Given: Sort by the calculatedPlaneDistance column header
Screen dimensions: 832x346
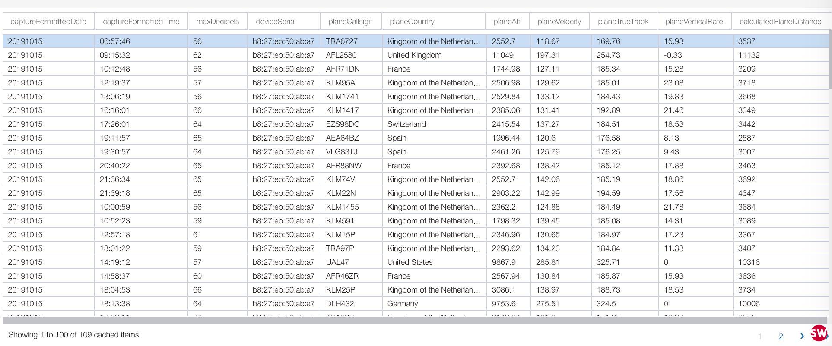Looking at the screenshot, I should coord(781,22).
